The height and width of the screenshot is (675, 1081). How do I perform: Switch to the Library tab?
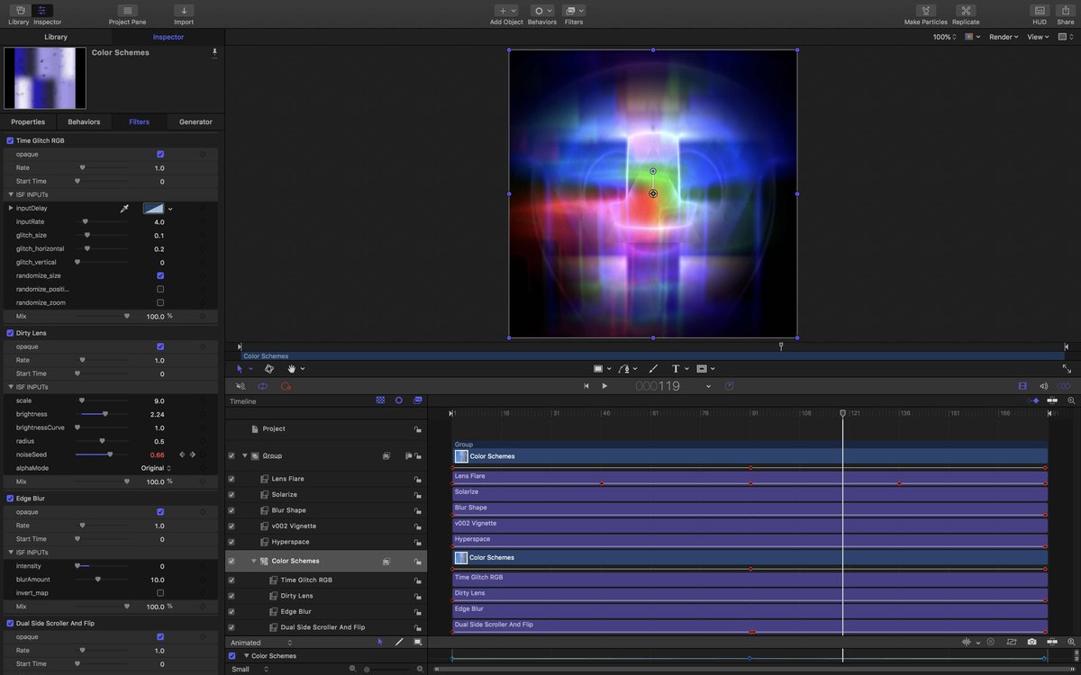[x=56, y=37]
